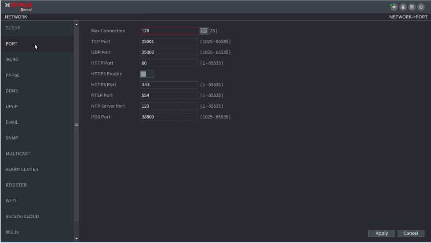Screen dimensions: 431x243
Task: Open the EMAIL settings section
Action: click(12, 122)
